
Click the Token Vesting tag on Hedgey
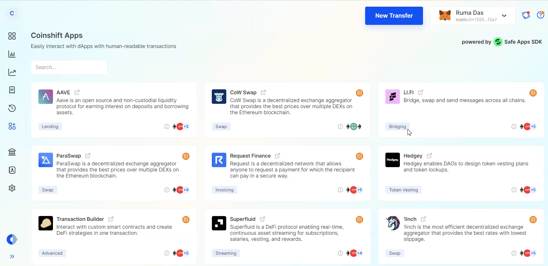coord(403,190)
